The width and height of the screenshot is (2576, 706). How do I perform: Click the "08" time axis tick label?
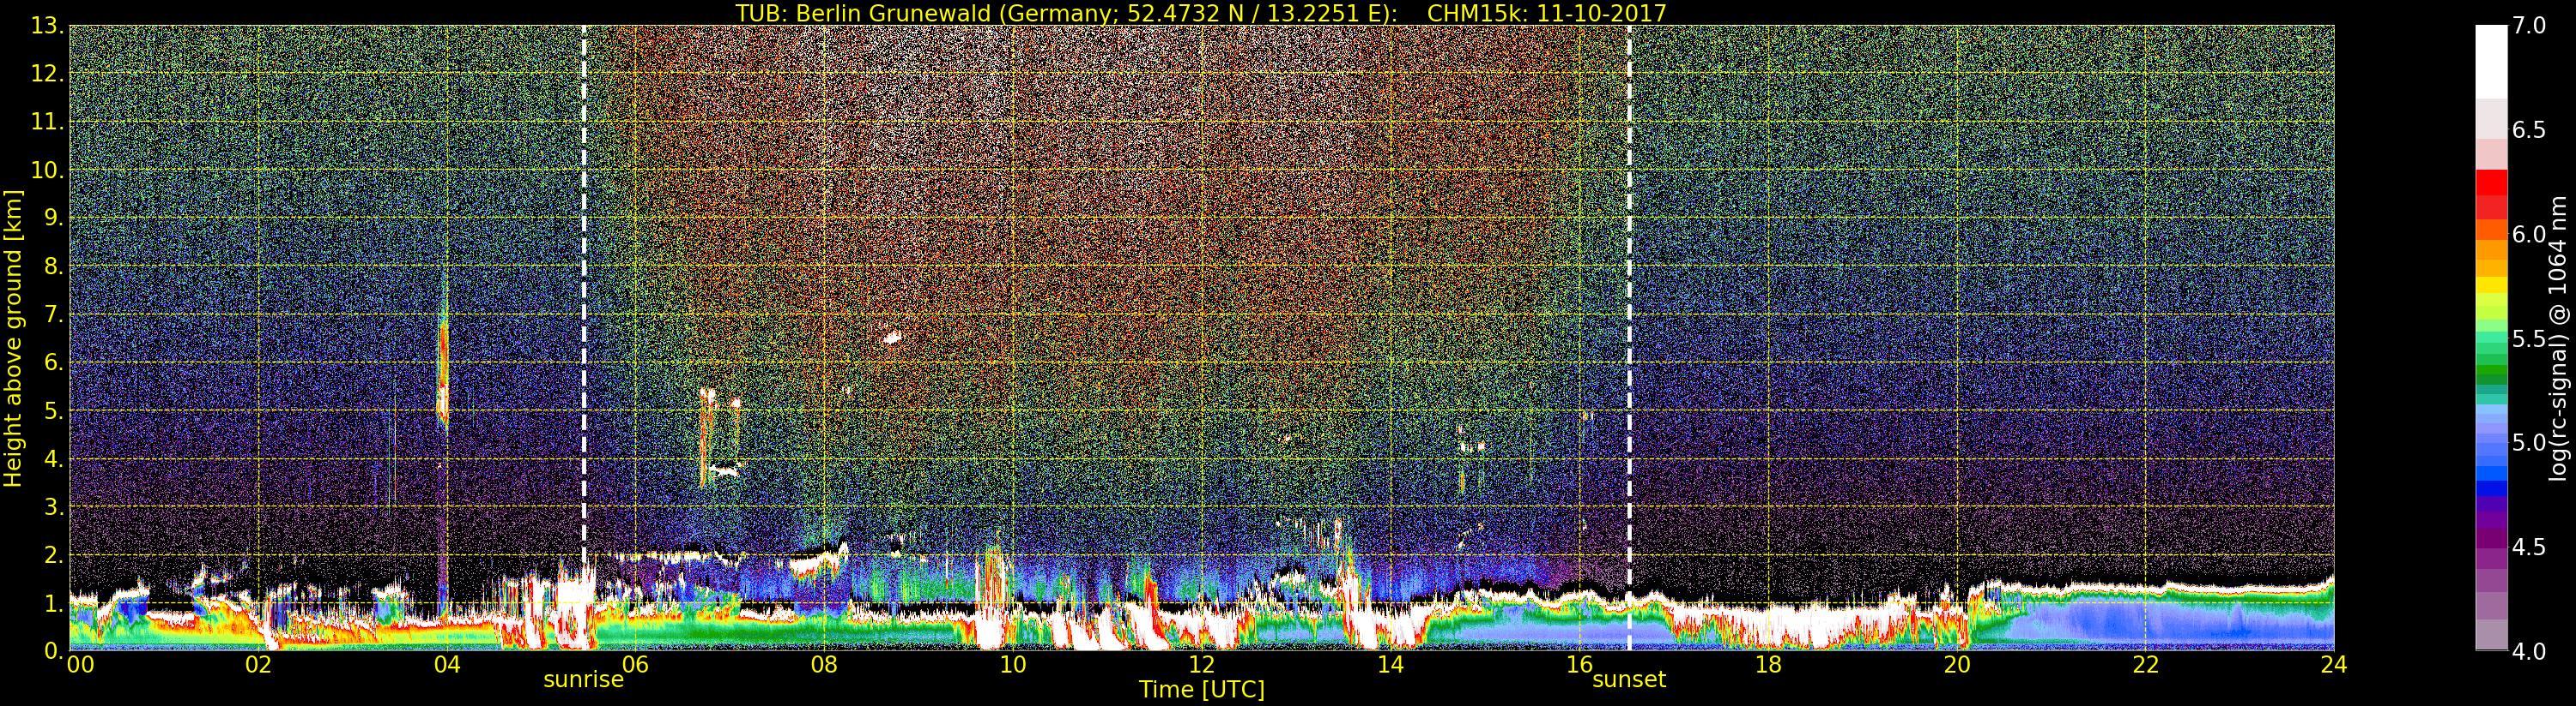tap(823, 664)
